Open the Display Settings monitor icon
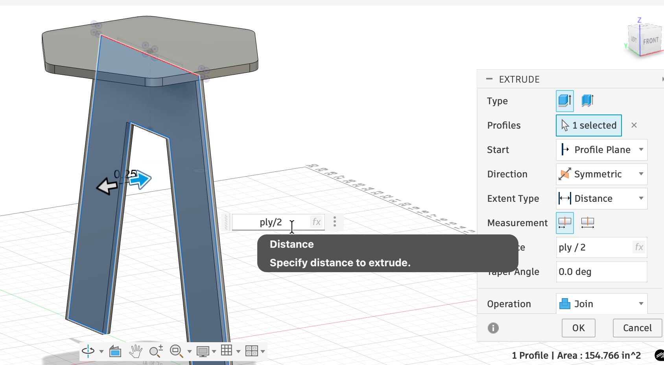This screenshot has height=365, width=664. click(x=203, y=351)
